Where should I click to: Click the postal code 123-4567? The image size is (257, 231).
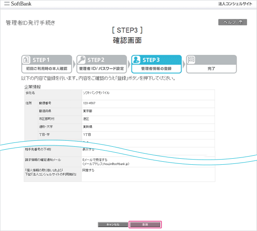(x=89, y=103)
